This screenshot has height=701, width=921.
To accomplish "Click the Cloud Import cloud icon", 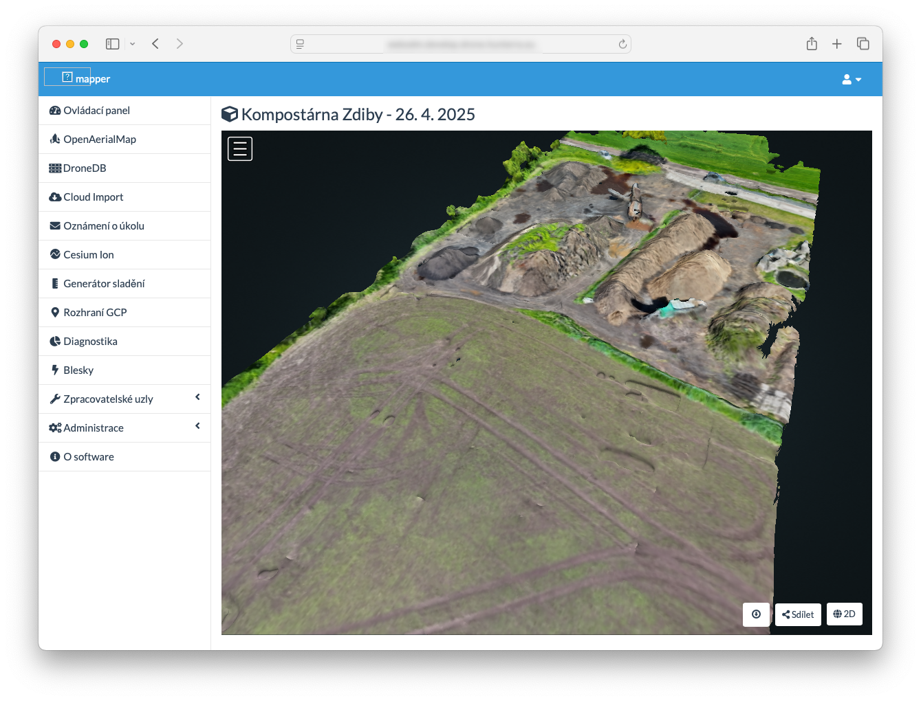I will [x=55, y=197].
